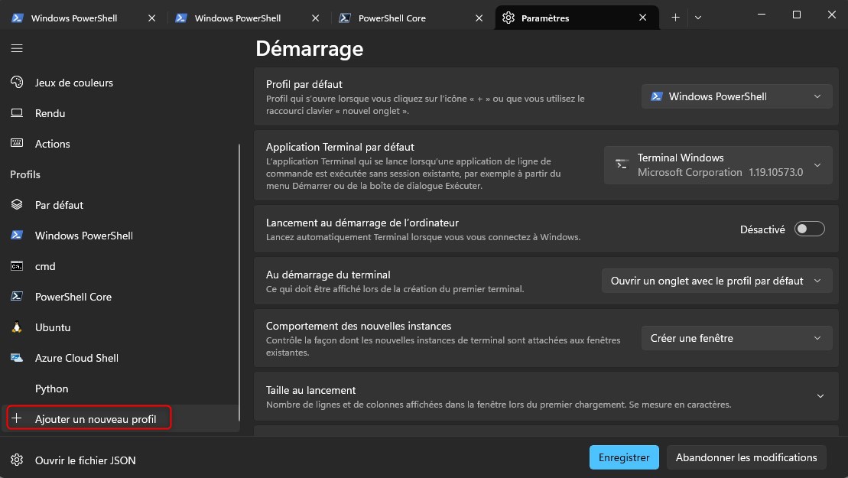Switch to the PowerShell Core tab

[x=404, y=18]
